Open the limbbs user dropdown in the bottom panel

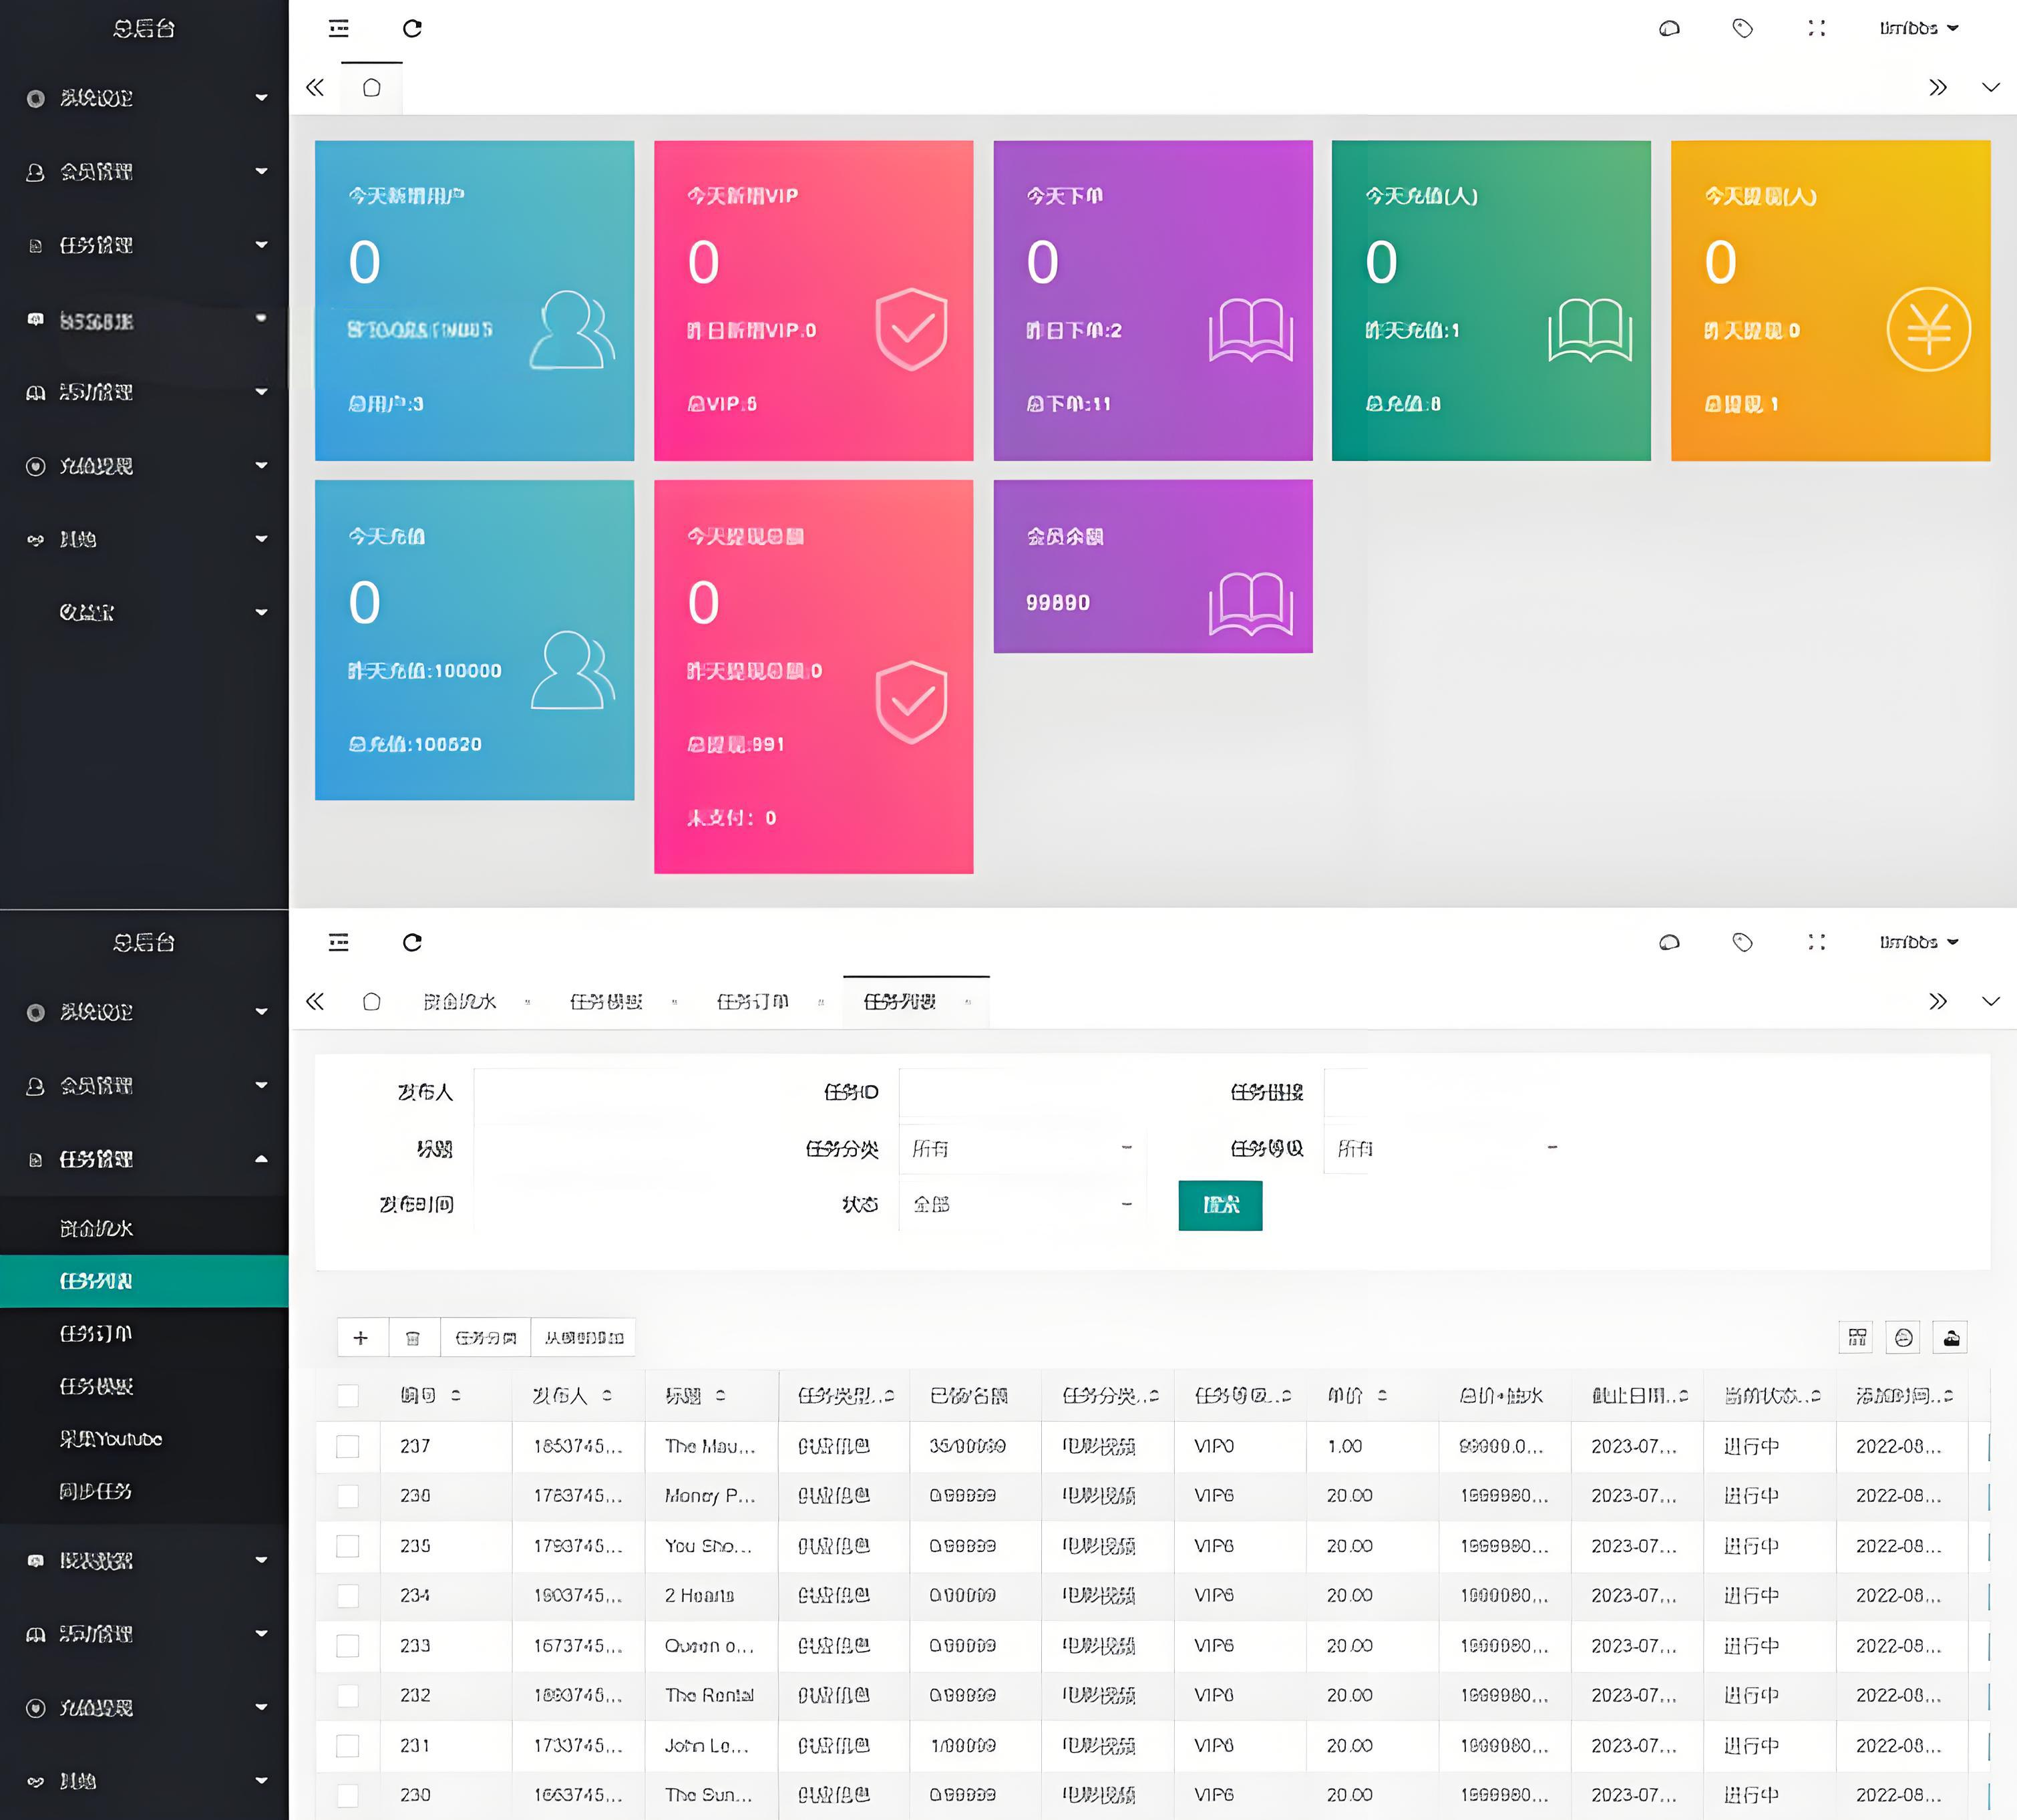coord(1918,942)
